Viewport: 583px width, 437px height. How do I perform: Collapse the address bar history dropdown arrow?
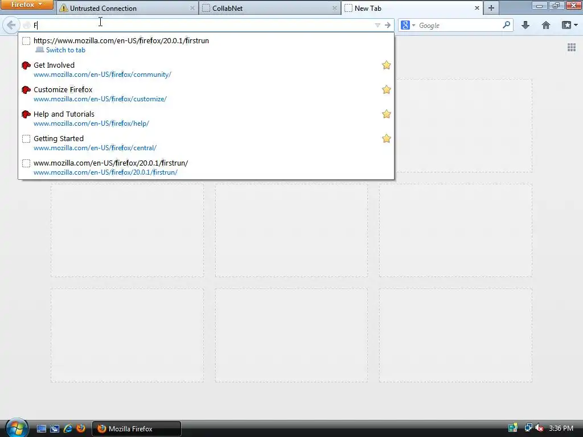(x=377, y=25)
